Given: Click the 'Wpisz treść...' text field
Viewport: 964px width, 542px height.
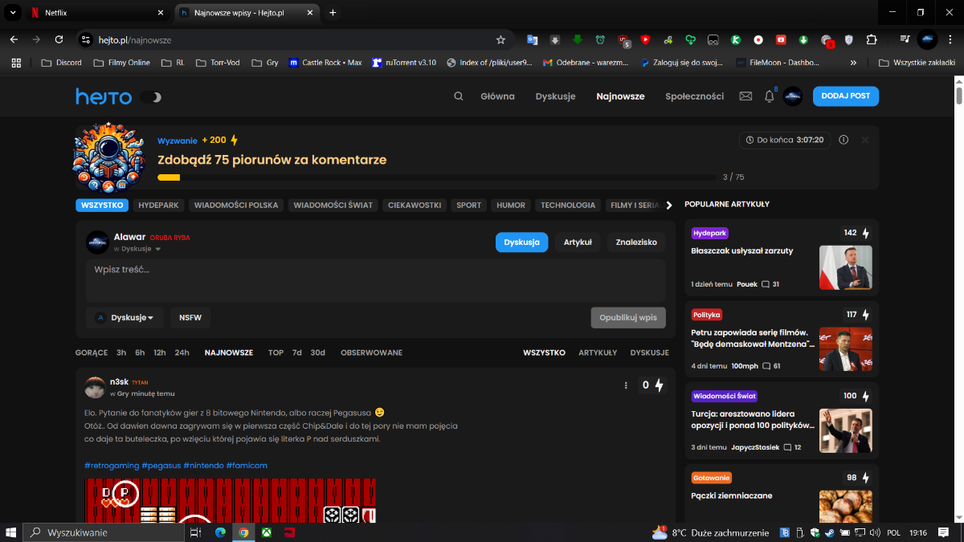Looking at the screenshot, I should click(x=375, y=280).
